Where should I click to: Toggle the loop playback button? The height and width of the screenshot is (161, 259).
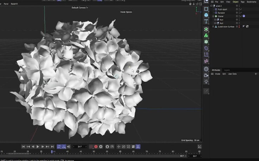[59, 147]
